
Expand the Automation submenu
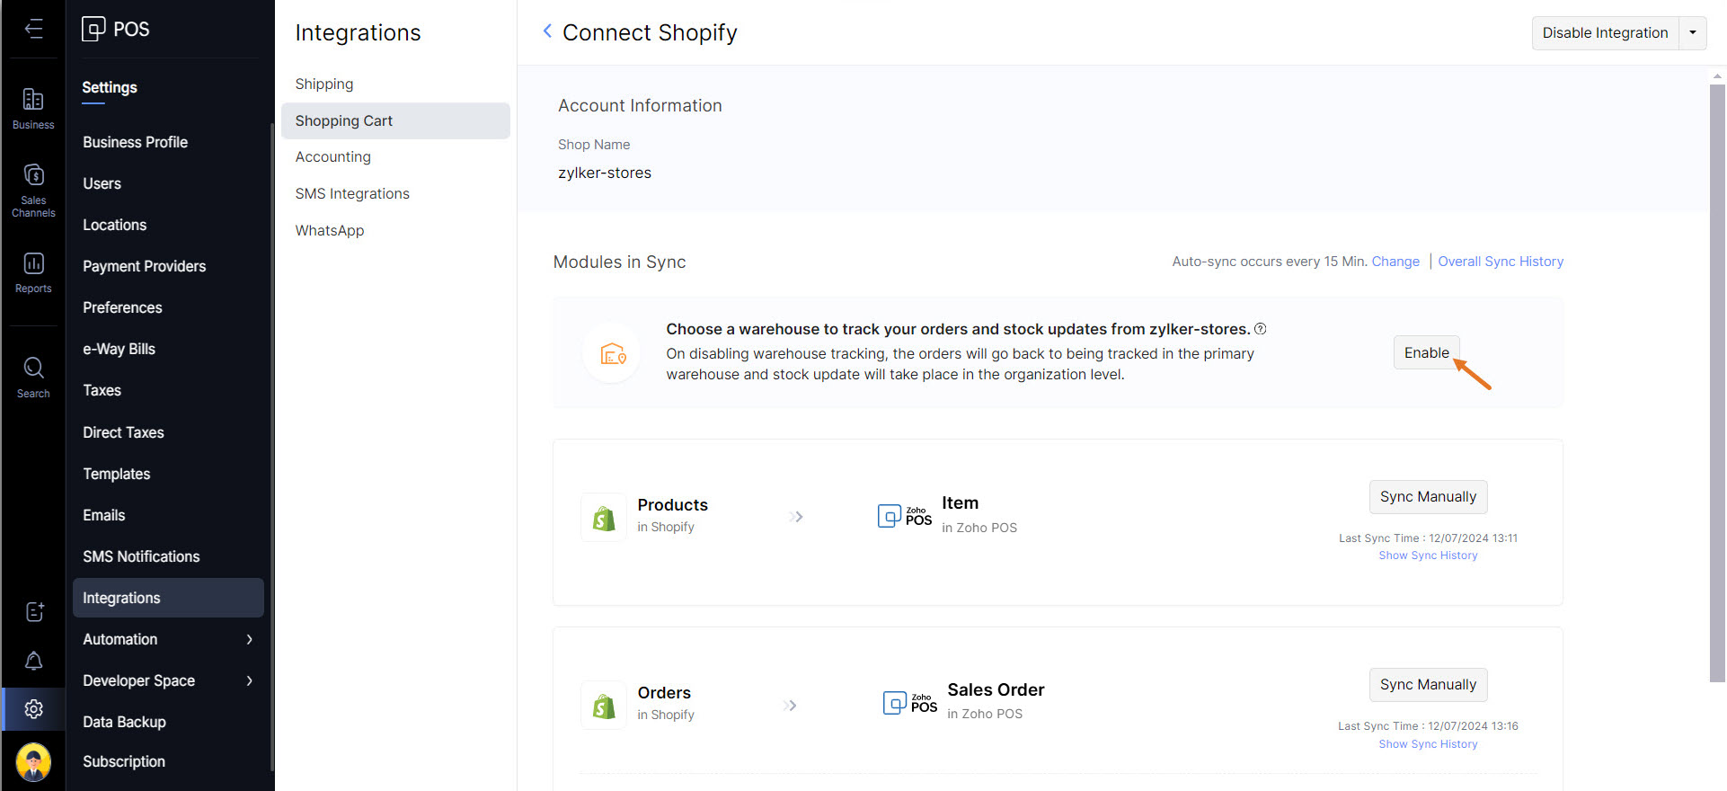pos(249,639)
